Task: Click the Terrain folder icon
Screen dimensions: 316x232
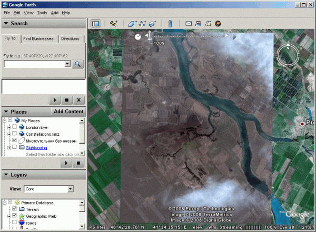Action: (22, 209)
